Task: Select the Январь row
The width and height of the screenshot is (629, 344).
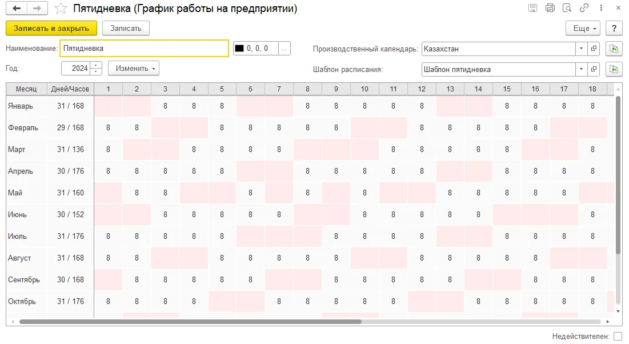Action: [x=310, y=106]
